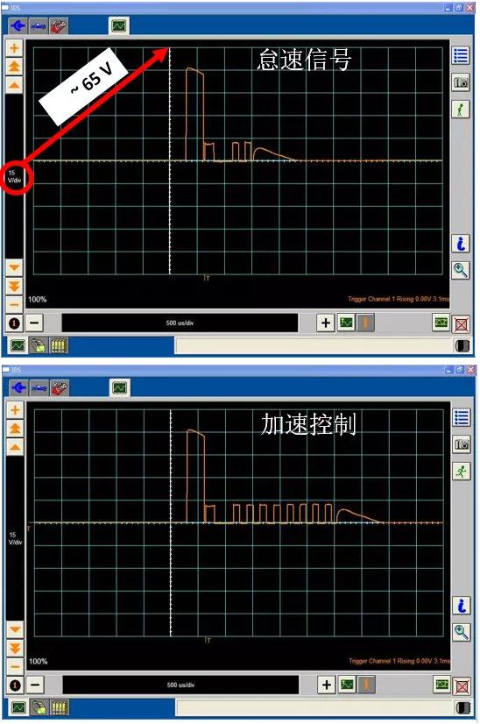Click the status bar end icon in 加速控制 window
The image size is (480, 724).
(x=463, y=707)
